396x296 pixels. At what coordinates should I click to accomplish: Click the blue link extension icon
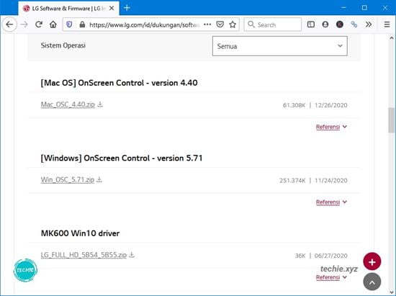tap(354, 24)
